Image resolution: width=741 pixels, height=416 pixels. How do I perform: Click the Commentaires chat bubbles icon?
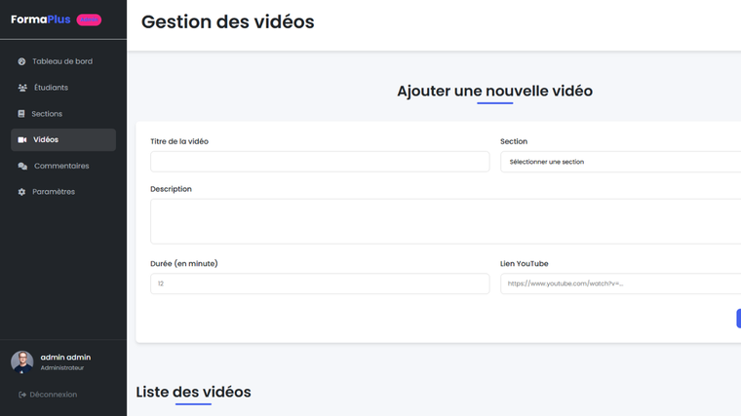(x=22, y=167)
